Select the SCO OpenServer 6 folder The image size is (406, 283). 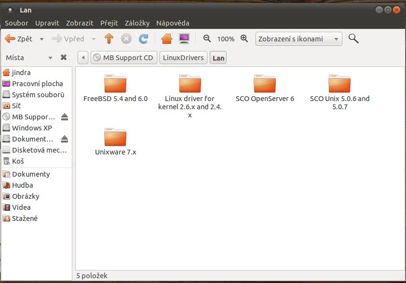click(x=265, y=89)
